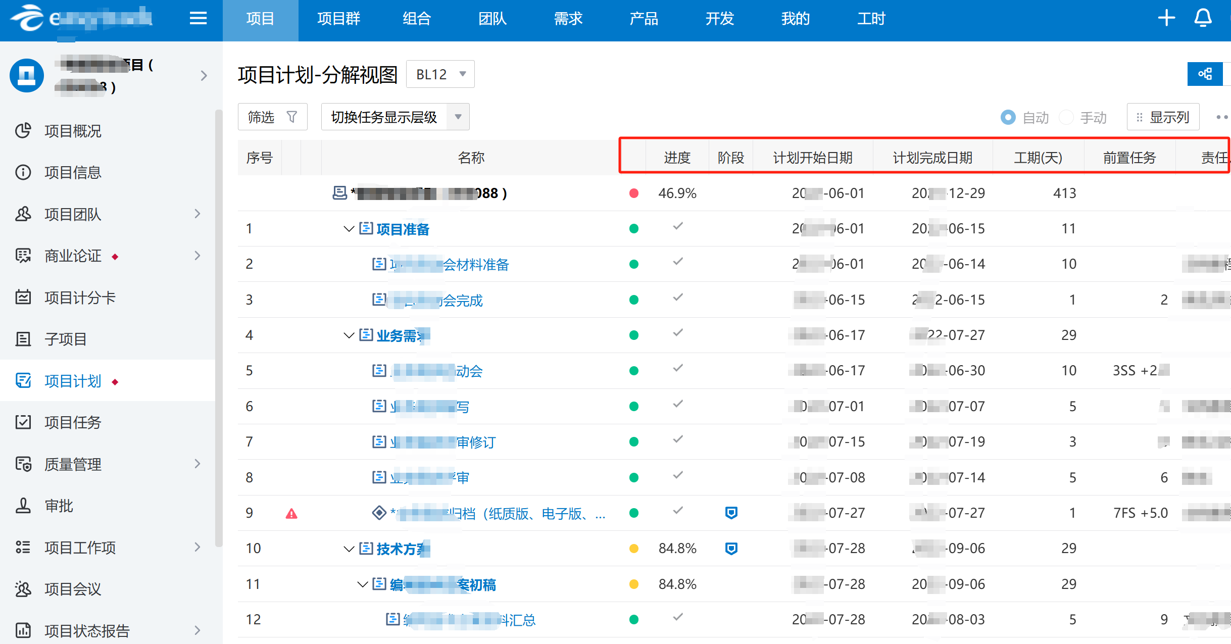
Task: Click the plus add icon
Action: coord(1166,19)
